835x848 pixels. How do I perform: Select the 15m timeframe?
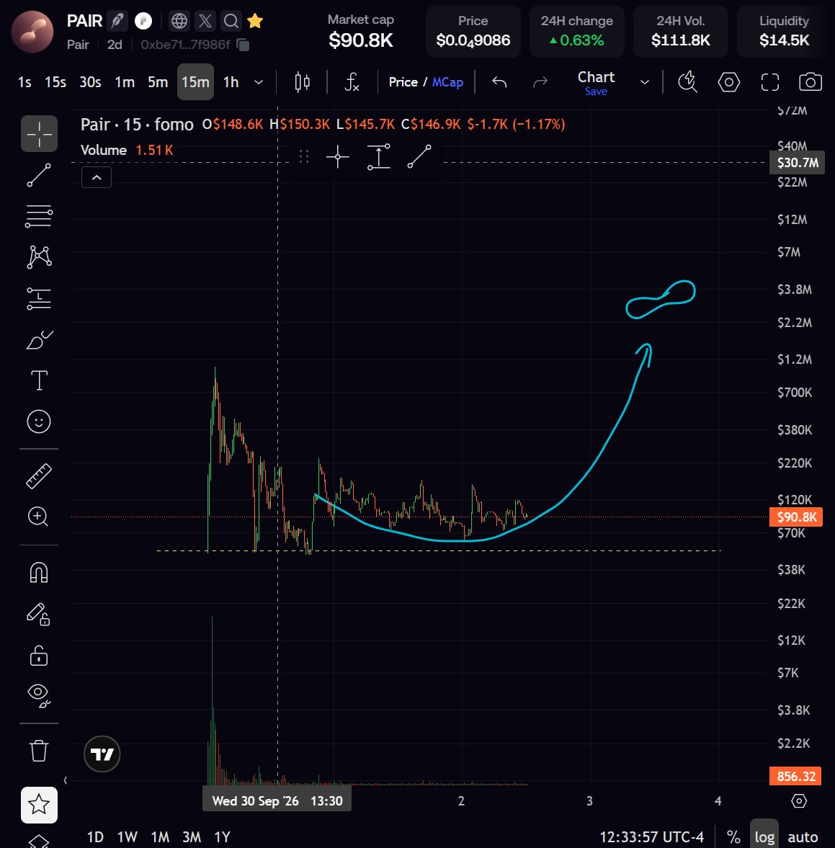[195, 82]
